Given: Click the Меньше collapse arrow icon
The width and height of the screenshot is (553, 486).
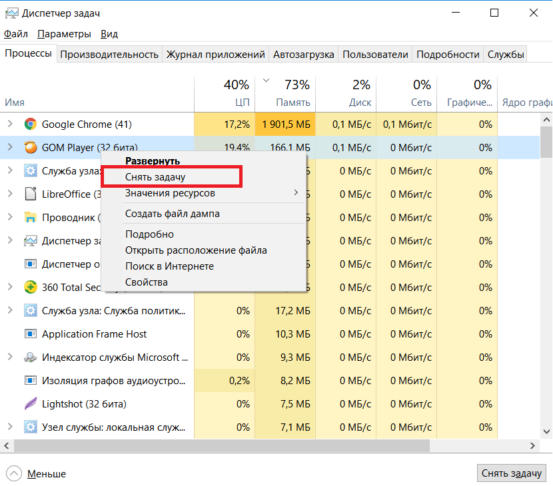Looking at the screenshot, I should (x=14, y=473).
